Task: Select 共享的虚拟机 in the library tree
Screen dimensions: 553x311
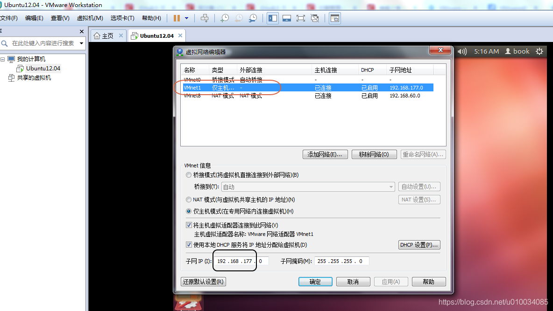Action: pyautogui.click(x=34, y=77)
